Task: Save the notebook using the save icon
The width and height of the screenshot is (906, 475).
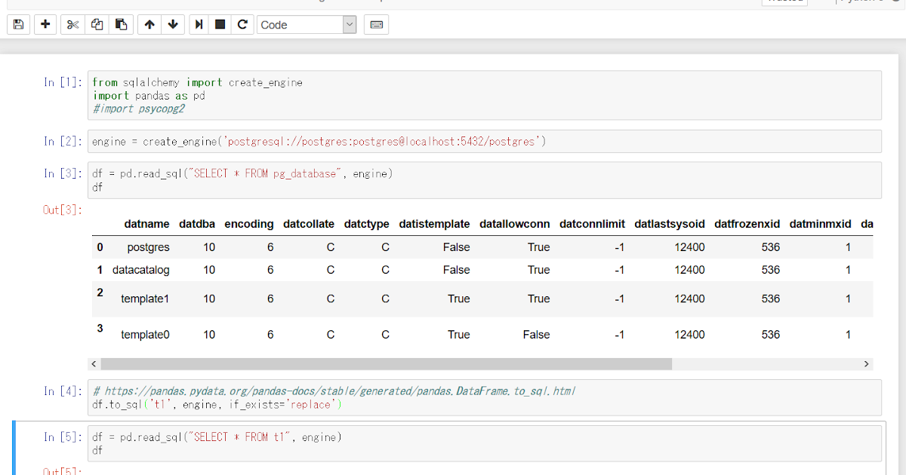Action: [17, 24]
